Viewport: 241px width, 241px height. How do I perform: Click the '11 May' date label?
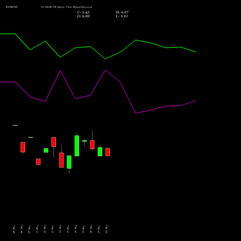point(37,229)
